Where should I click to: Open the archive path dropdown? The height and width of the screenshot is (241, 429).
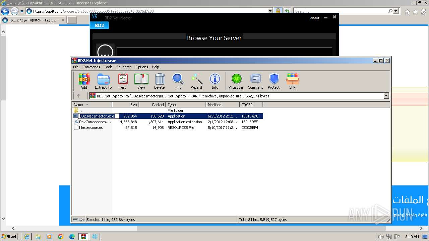coord(386,96)
